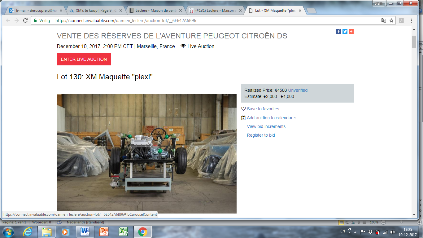Click View bid increments link

pyautogui.click(x=266, y=126)
